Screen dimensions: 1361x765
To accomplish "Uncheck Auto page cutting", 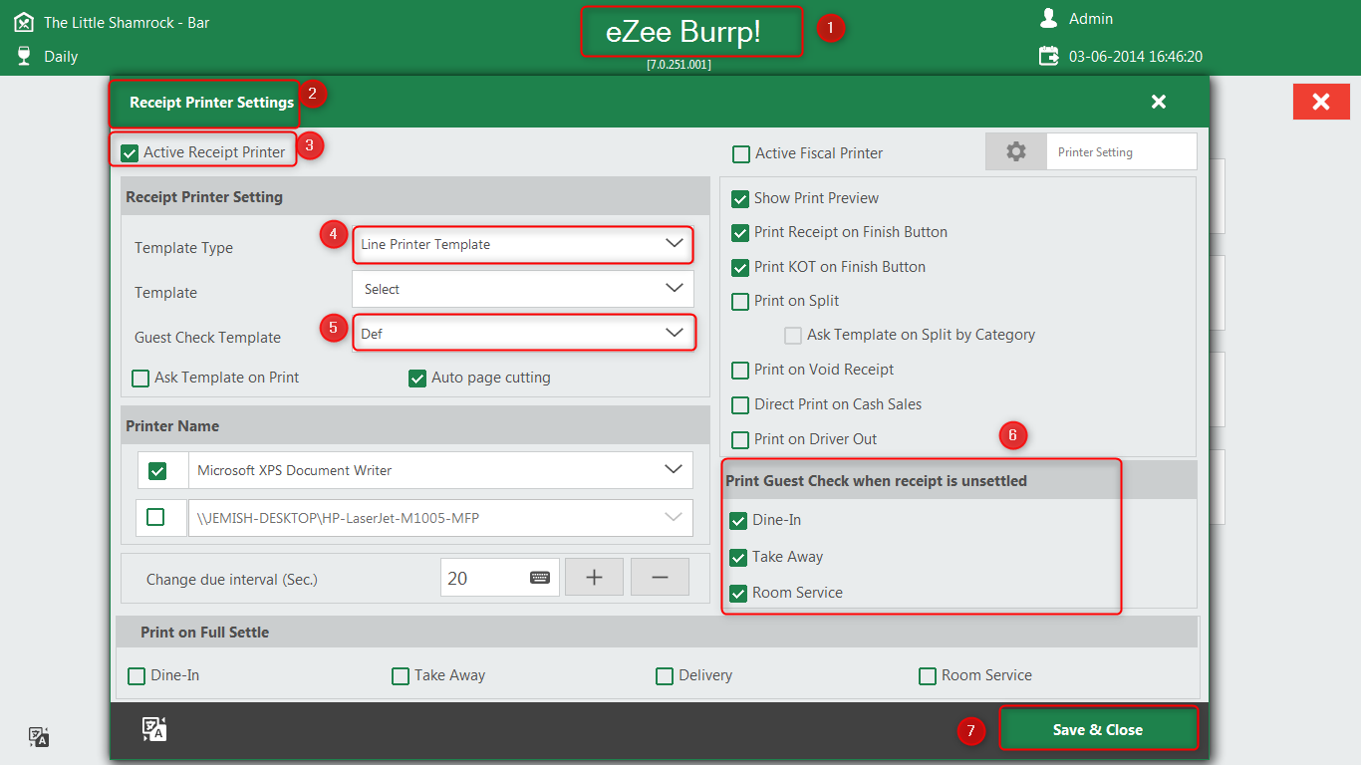I will 417,379.
